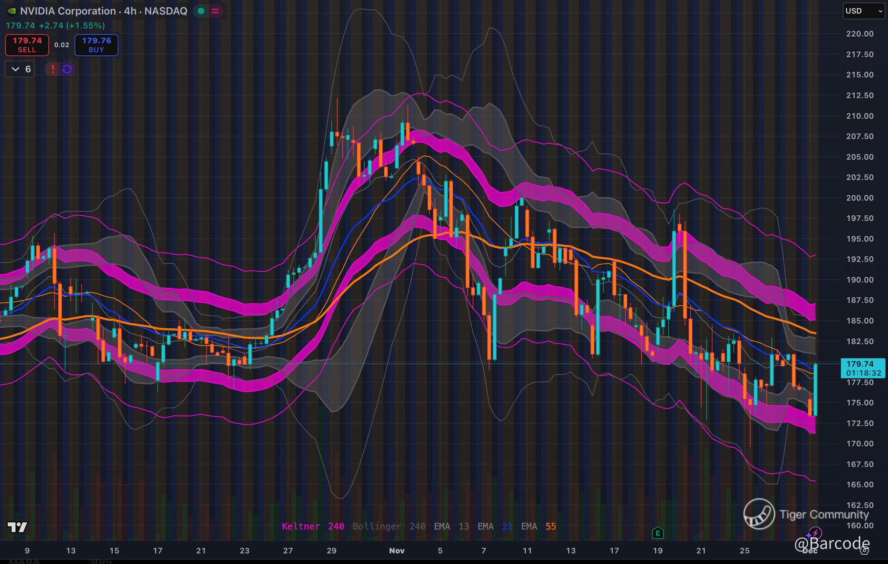Click the red exclamation warning icon
The width and height of the screenshot is (888, 564).
[x=53, y=69]
